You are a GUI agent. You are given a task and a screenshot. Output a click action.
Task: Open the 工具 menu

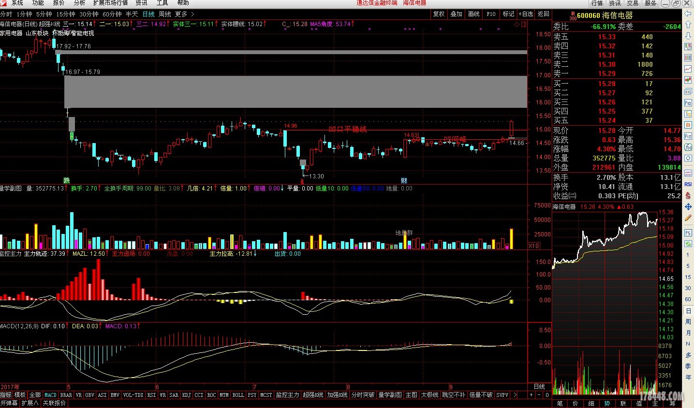(x=162, y=3)
